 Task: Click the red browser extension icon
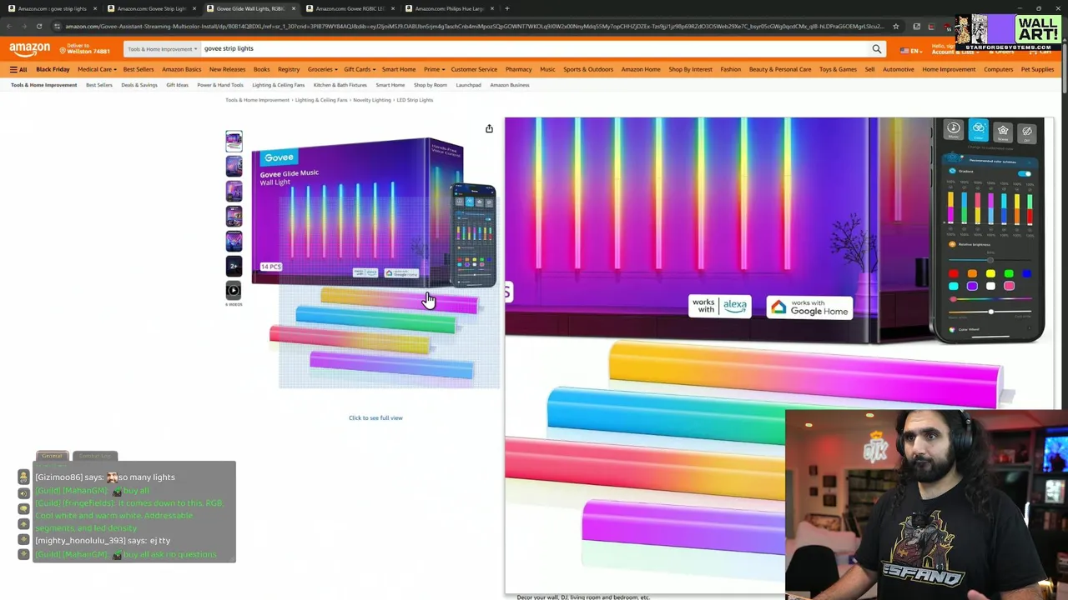931,26
